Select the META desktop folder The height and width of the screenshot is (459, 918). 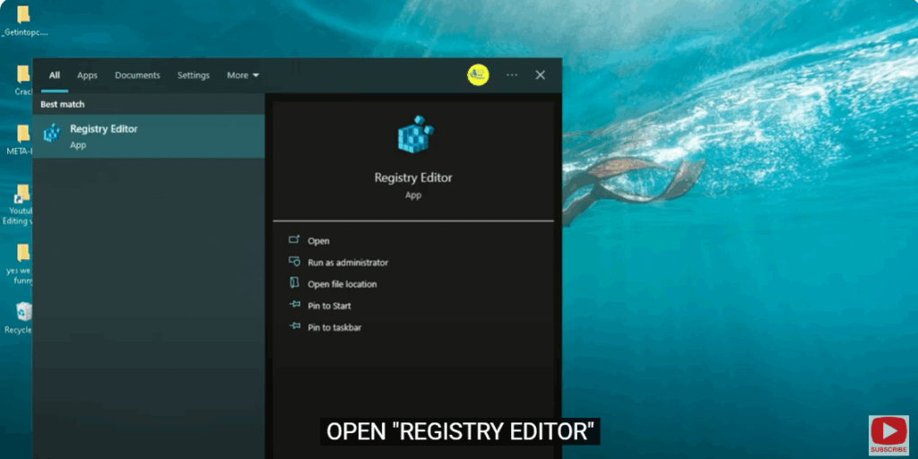click(x=20, y=140)
